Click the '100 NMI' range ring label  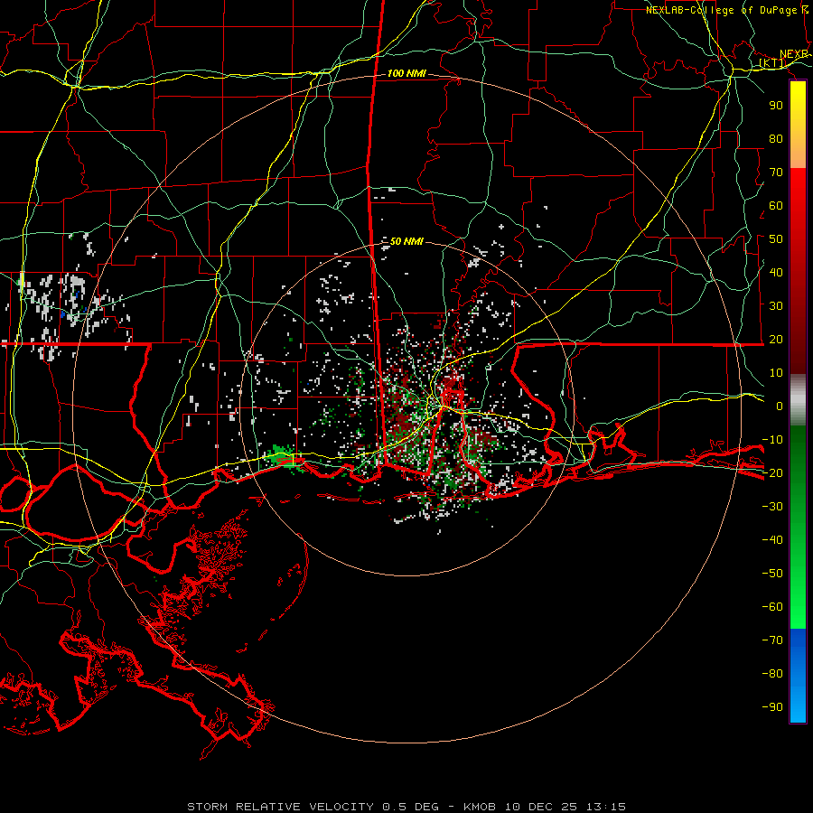(406, 74)
